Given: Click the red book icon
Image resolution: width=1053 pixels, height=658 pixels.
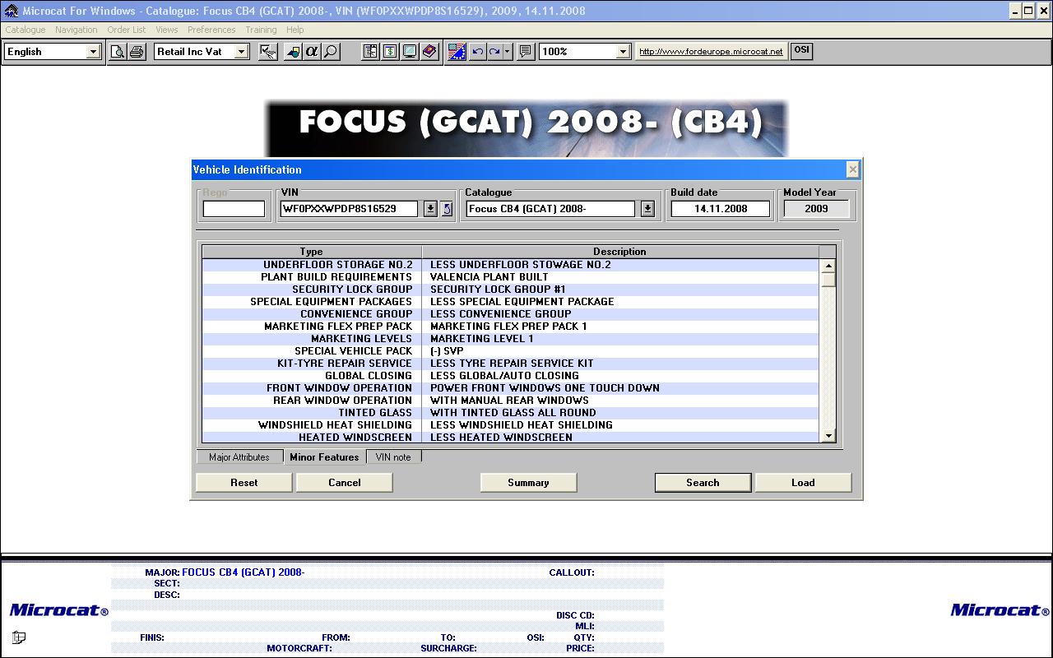Looking at the screenshot, I should click(429, 51).
